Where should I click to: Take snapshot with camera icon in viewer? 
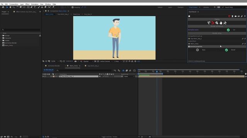(76, 61)
